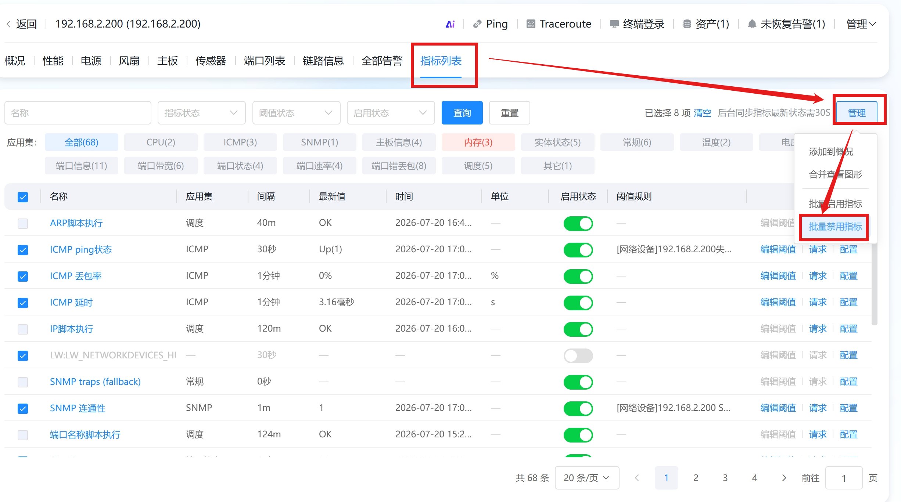901x502 pixels.
Task: Toggle the select-all header checkbox
Action: pos(23,197)
